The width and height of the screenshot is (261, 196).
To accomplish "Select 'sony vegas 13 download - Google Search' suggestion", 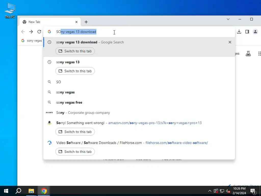I will (x=139, y=47).
